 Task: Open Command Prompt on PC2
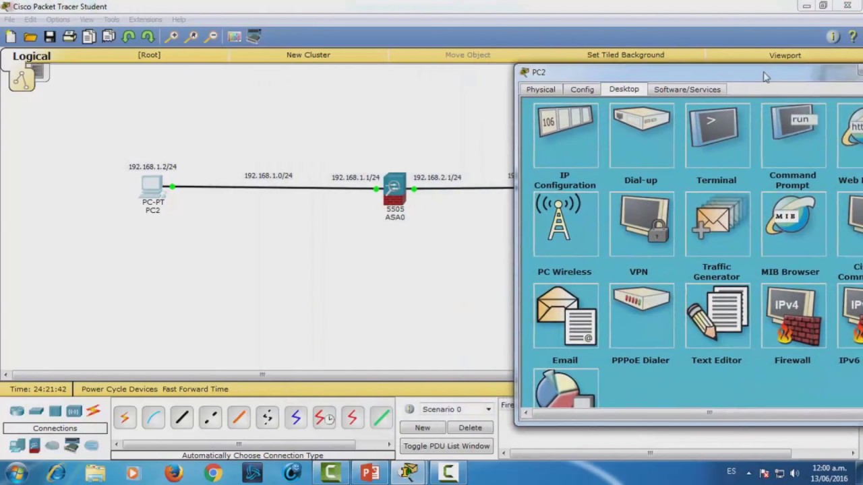793,137
